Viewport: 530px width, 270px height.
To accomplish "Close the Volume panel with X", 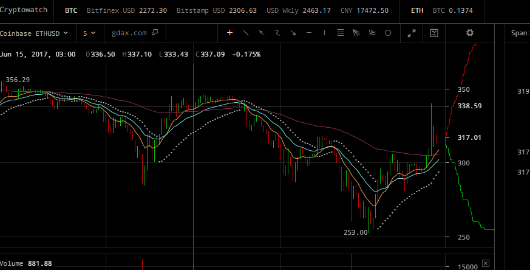I will click(486, 263).
